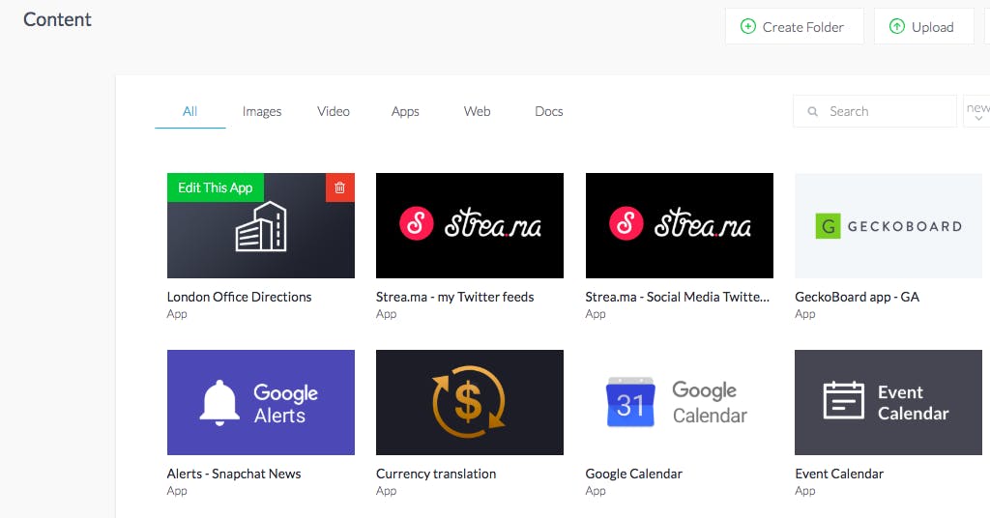Image resolution: width=990 pixels, height=518 pixels.
Task: Click the Google Calendar title text
Action: click(634, 474)
